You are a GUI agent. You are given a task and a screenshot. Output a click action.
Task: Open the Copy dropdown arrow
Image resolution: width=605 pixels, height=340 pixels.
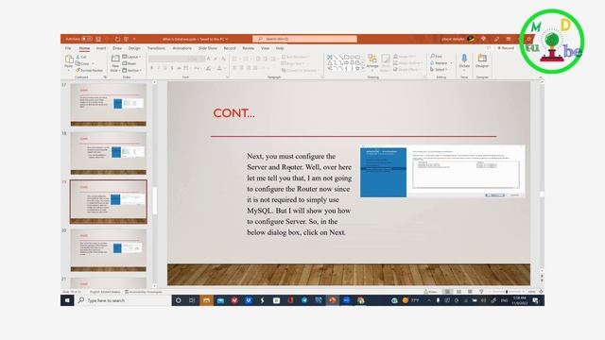tap(93, 63)
